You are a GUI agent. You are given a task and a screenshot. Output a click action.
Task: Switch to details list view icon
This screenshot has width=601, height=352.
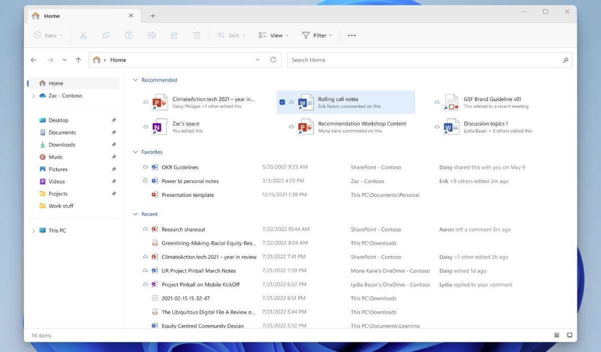556,335
